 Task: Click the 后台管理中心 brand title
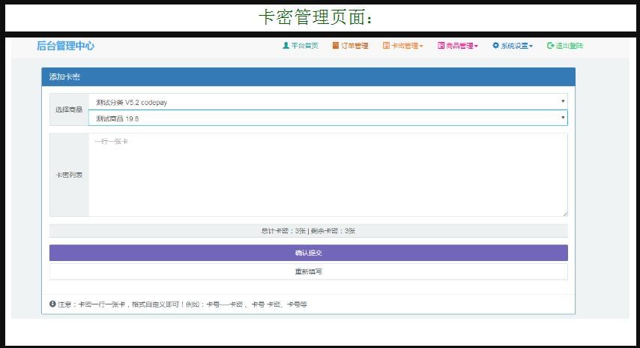pyautogui.click(x=65, y=46)
